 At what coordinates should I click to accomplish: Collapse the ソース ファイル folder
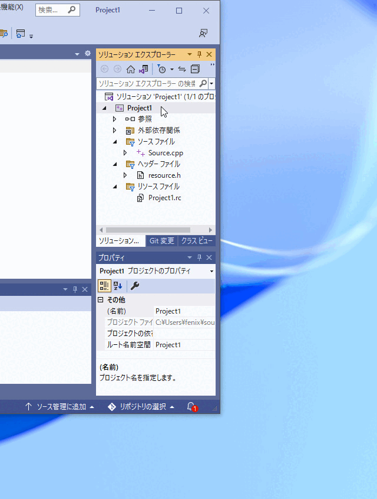pyautogui.click(x=115, y=142)
